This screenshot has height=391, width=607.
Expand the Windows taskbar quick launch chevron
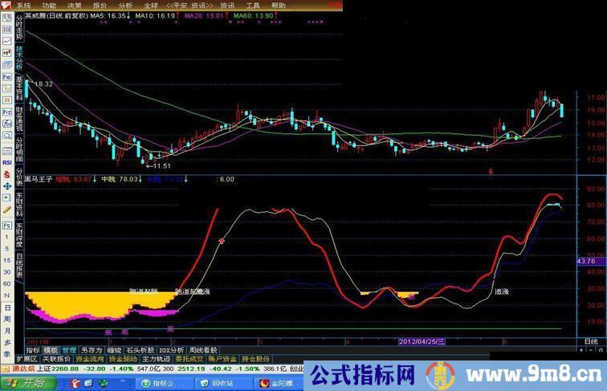point(123,382)
